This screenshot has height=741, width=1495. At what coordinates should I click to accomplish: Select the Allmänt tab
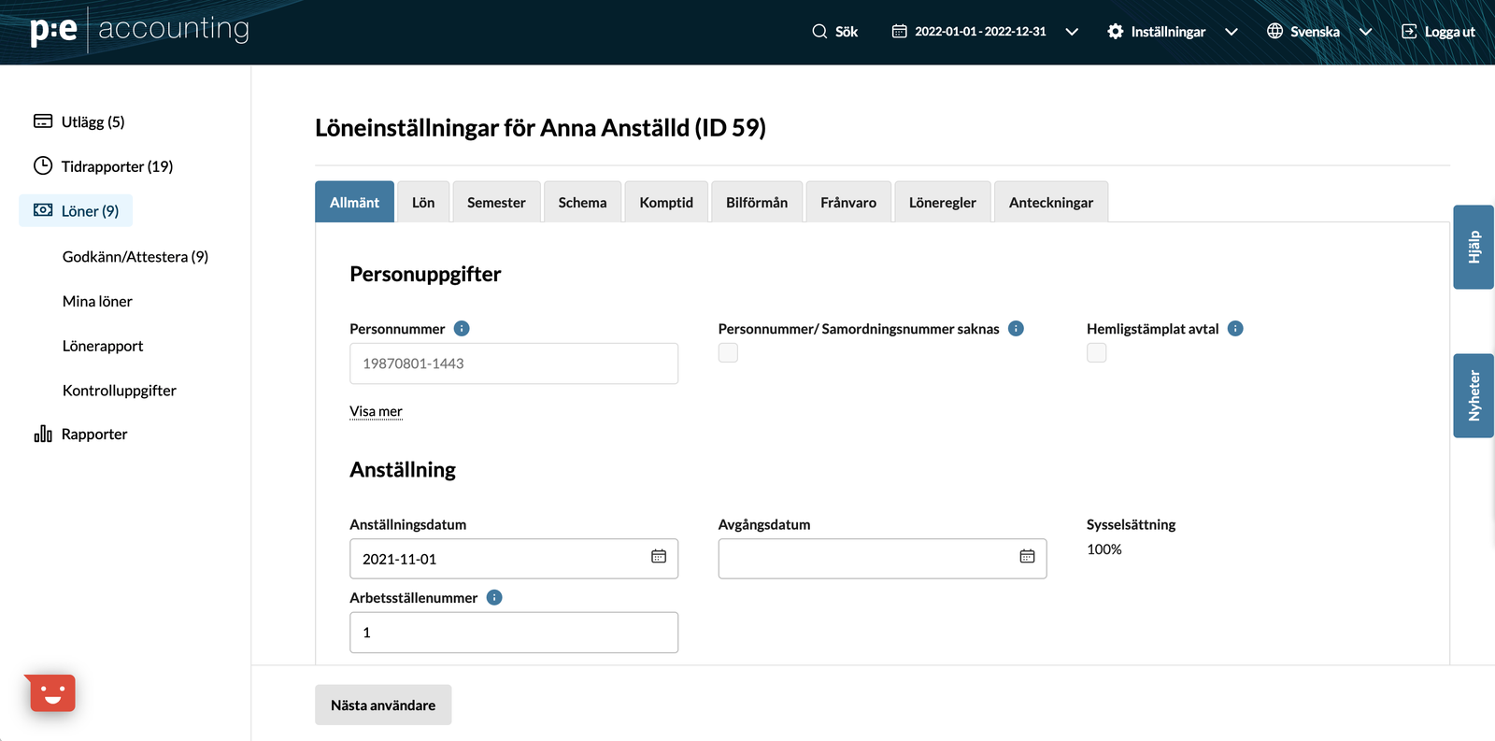[354, 202]
